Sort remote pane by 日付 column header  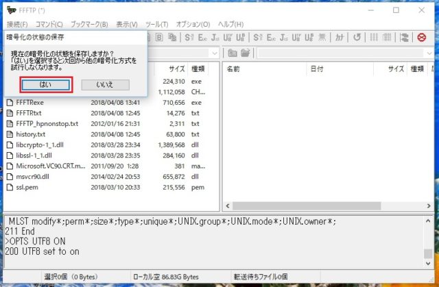pyautogui.click(x=316, y=69)
